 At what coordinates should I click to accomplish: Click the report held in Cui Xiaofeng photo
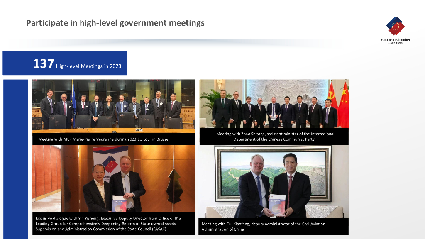(x=277, y=205)
